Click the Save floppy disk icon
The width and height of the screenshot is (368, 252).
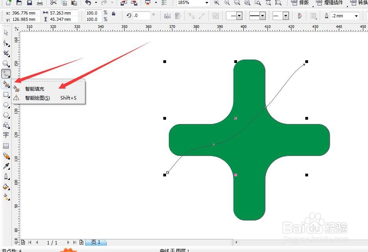click(x=30, y=3)
